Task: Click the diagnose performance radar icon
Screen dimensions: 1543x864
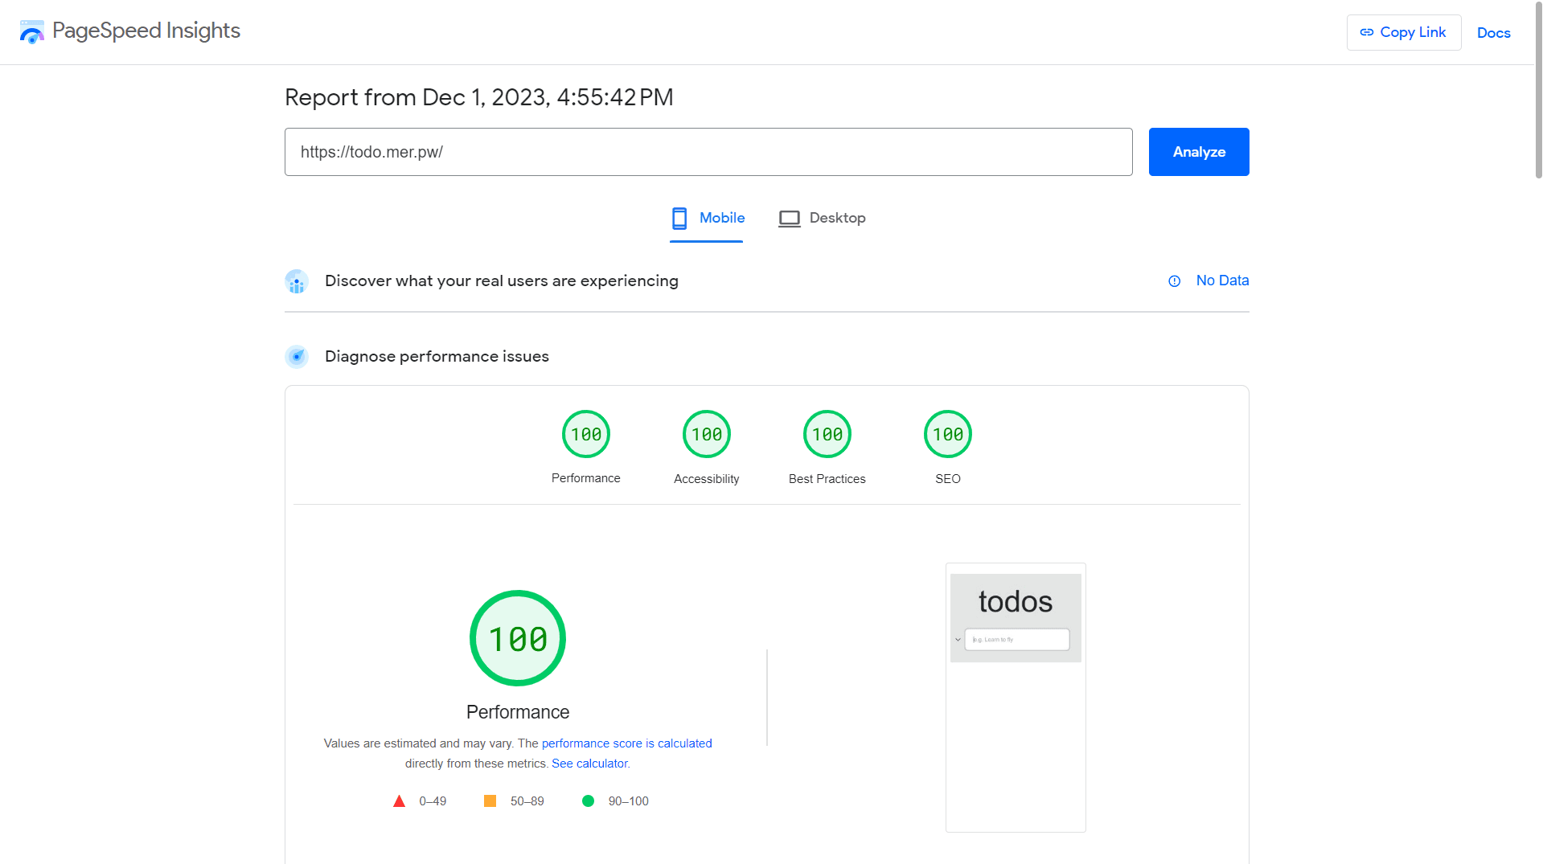Action: pos(297,357)
